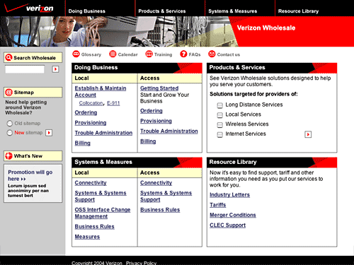This screenshot has width=354, height=265.
Task: Click the Training text link
Action: click(x=163, y=54)
